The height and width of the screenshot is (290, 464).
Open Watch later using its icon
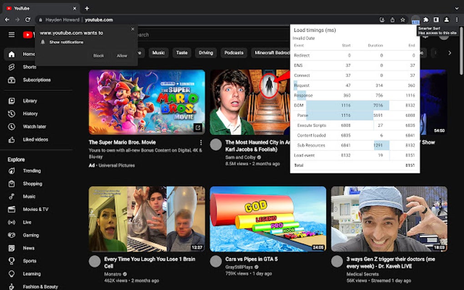(11, 126)
